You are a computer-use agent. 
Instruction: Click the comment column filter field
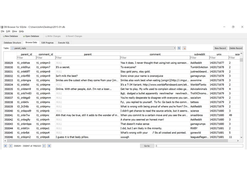pos(155,58)
